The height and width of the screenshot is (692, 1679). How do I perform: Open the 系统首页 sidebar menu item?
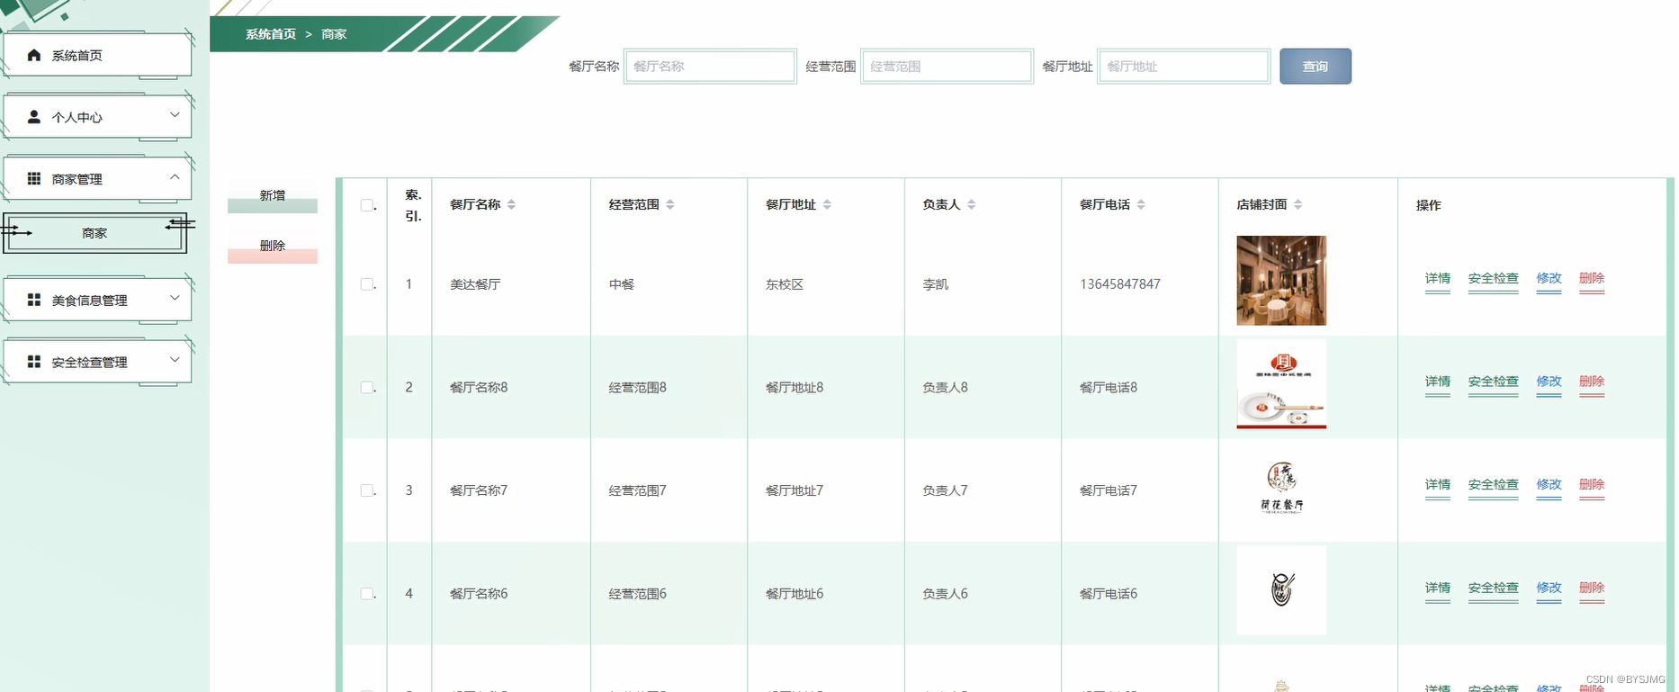click(97, 56)
